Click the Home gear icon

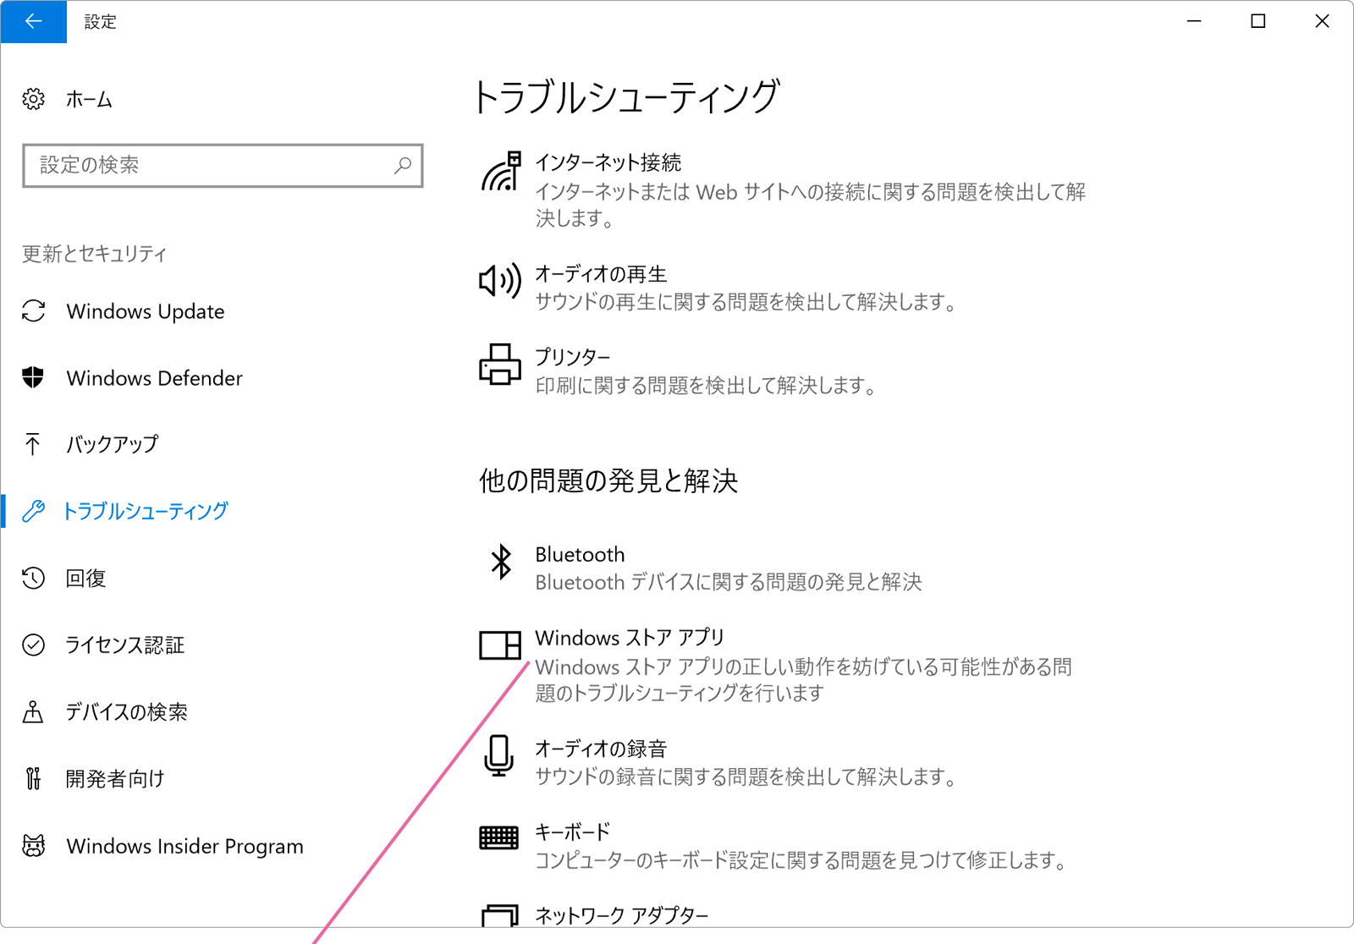(33, 99)
